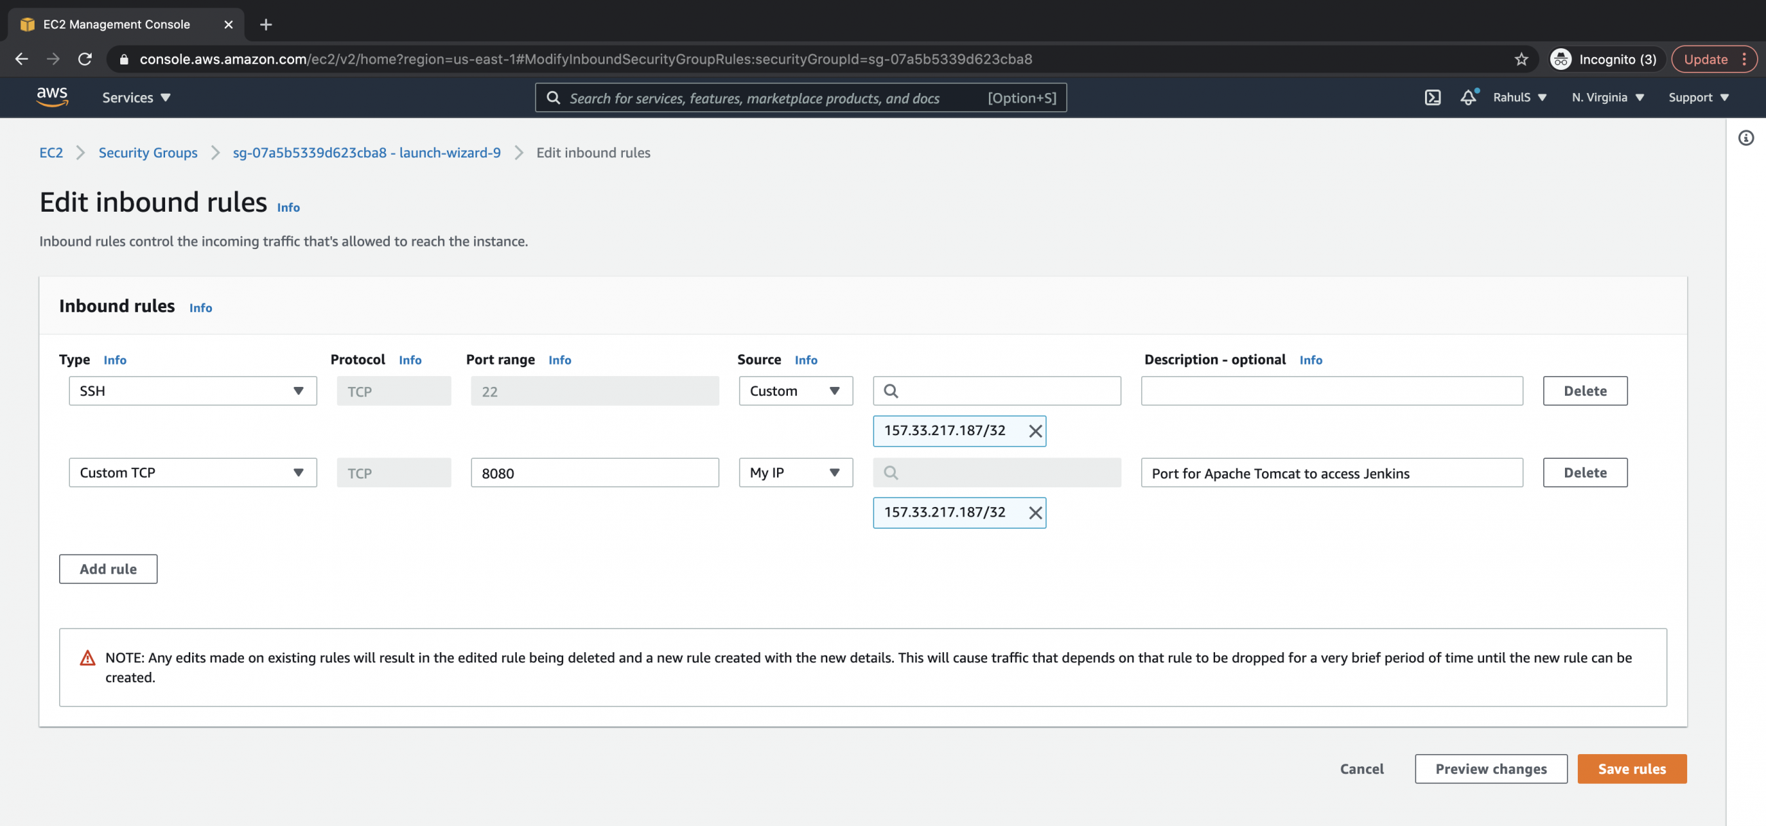Click the search magnifier in the SSH source field

click(x=893, y=390)
